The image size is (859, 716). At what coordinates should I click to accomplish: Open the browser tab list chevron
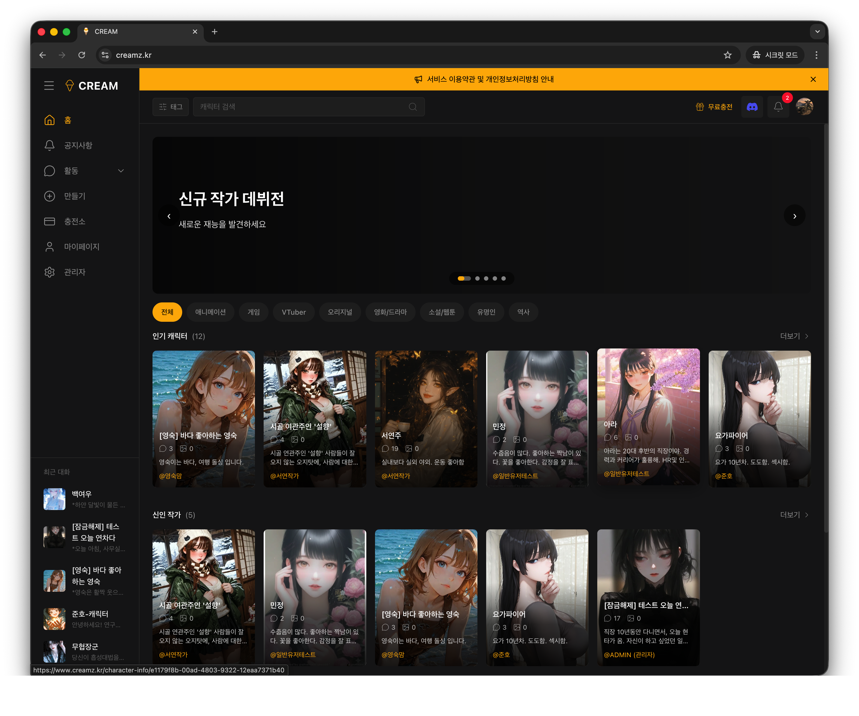point(817,32)
